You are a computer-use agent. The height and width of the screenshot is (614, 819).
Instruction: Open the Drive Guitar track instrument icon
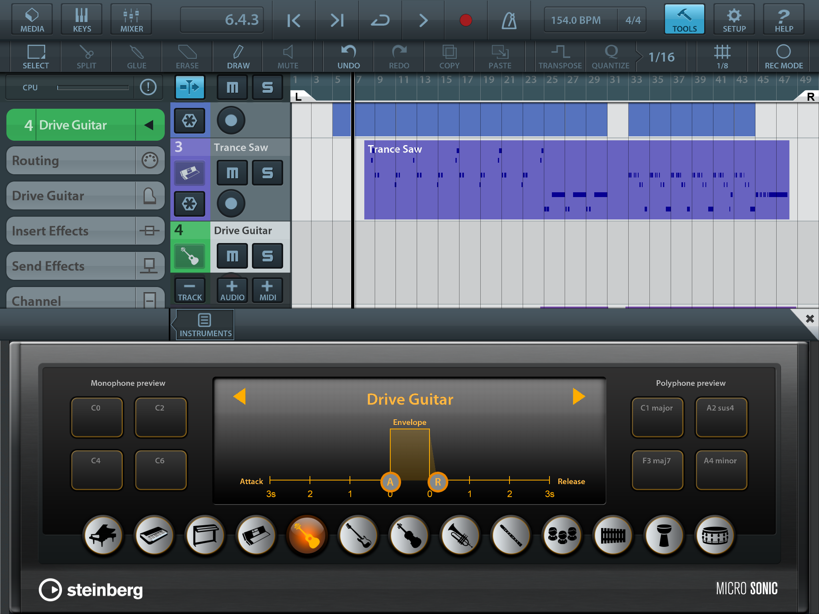click(x=190, y=256)
